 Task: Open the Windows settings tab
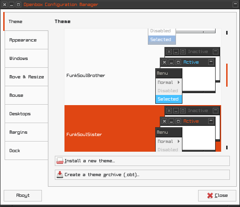[26, 59]
